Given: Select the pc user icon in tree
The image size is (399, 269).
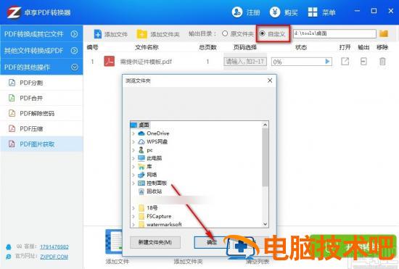Looking at the screenshot, I should (141, 150).
